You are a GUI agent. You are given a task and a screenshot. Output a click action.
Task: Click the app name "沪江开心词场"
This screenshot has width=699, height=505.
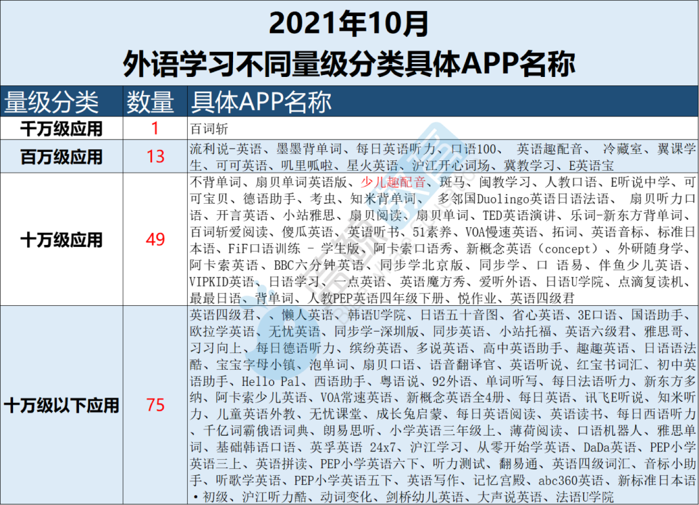(450, 166)
